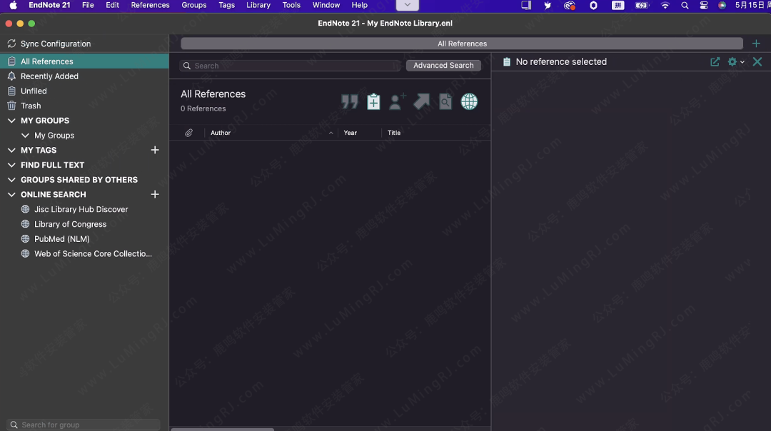Click the share group person-plus icon

pos(398,102)
